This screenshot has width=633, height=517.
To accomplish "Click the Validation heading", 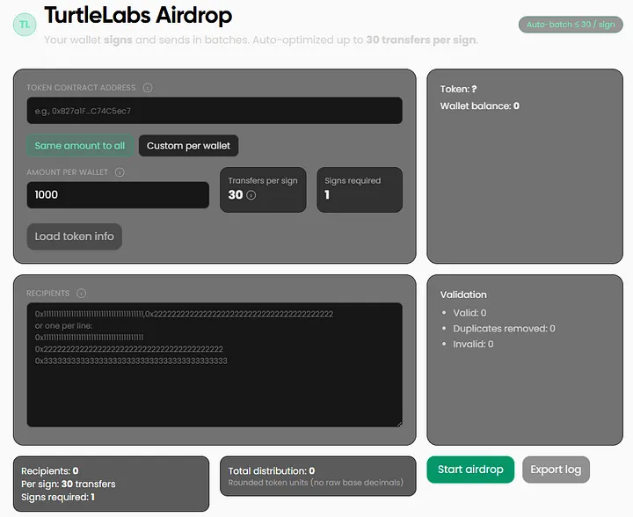I will 463,295.
